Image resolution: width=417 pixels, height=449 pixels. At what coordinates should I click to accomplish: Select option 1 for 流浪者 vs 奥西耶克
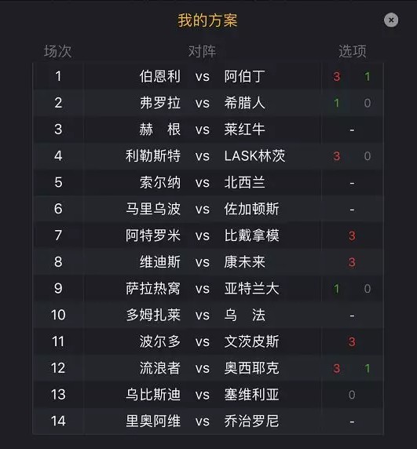[368, 368]
